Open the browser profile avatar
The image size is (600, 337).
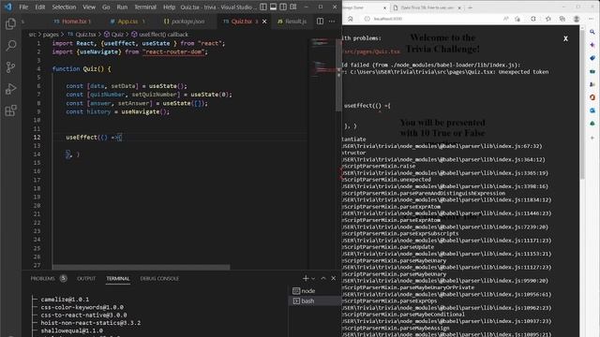click(x=577, y=19)
